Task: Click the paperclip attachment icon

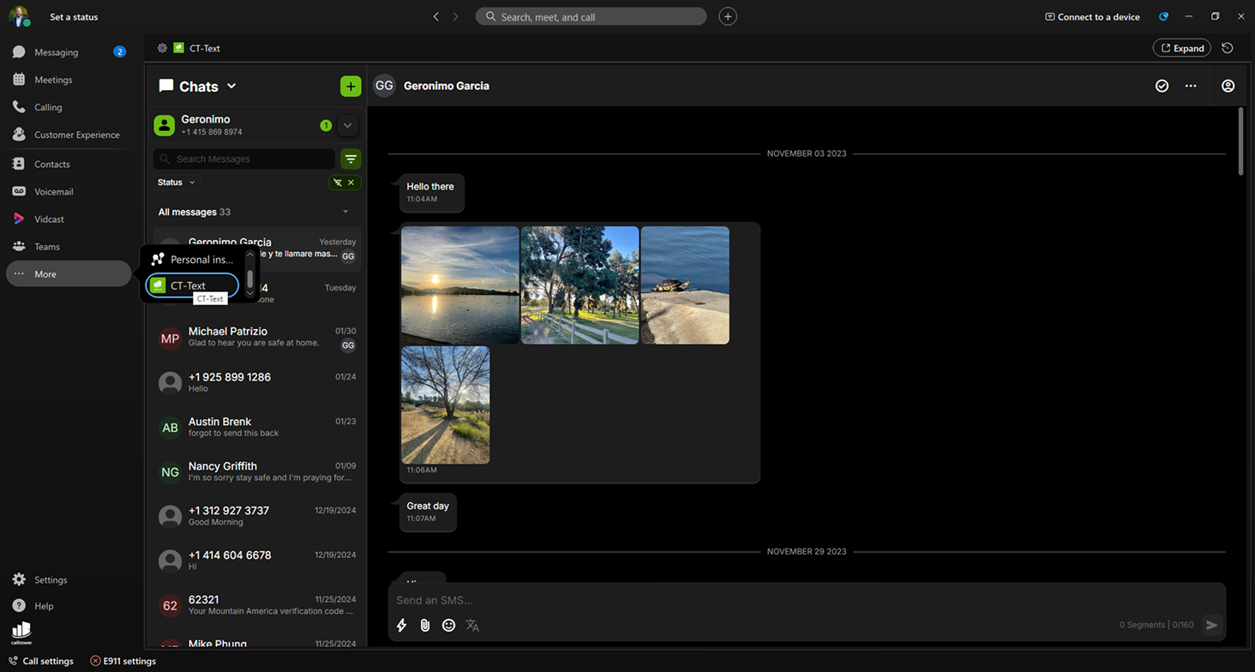Action: point(424,626)
